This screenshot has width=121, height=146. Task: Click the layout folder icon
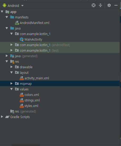click(17, 72)
